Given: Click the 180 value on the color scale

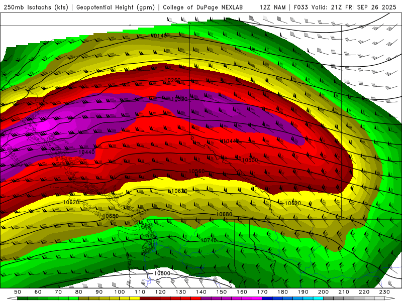Looking at the screenshot, I should point(282,292).
